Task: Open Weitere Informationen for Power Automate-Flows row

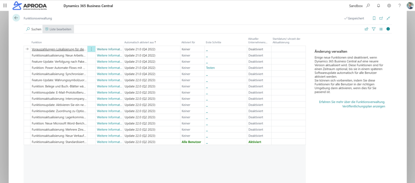Action: 109,68
